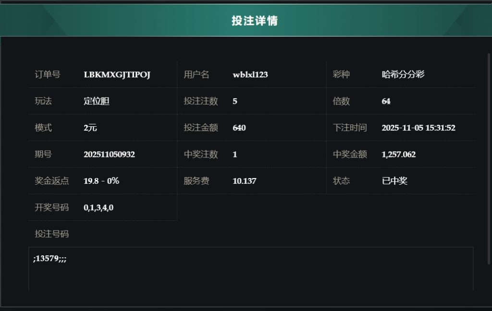Click the service fee value 10.137
492x311 pixels.
(244, 181)
